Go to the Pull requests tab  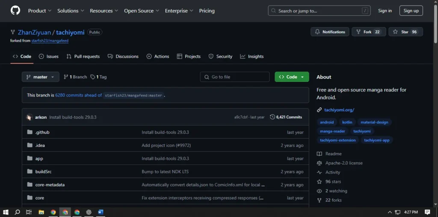(x=83, y=56)
